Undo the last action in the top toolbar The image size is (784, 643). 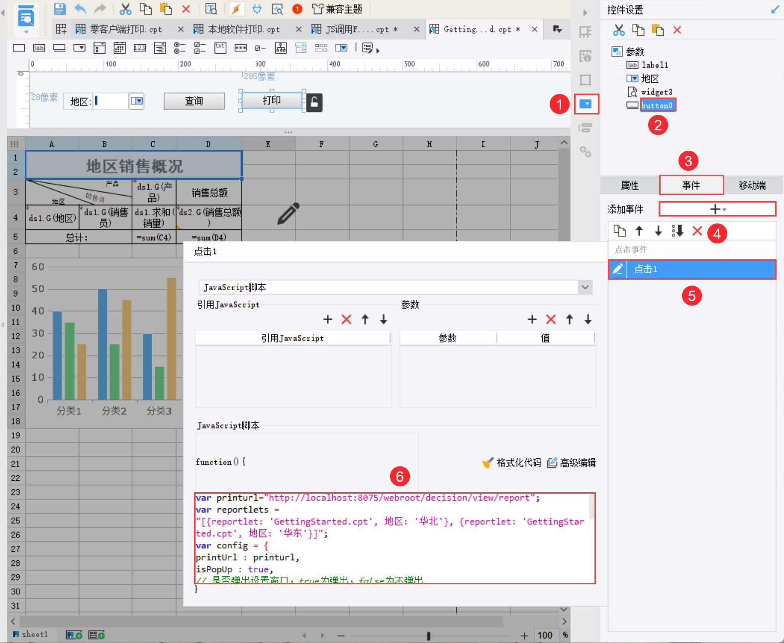click(x=80, y=8)
